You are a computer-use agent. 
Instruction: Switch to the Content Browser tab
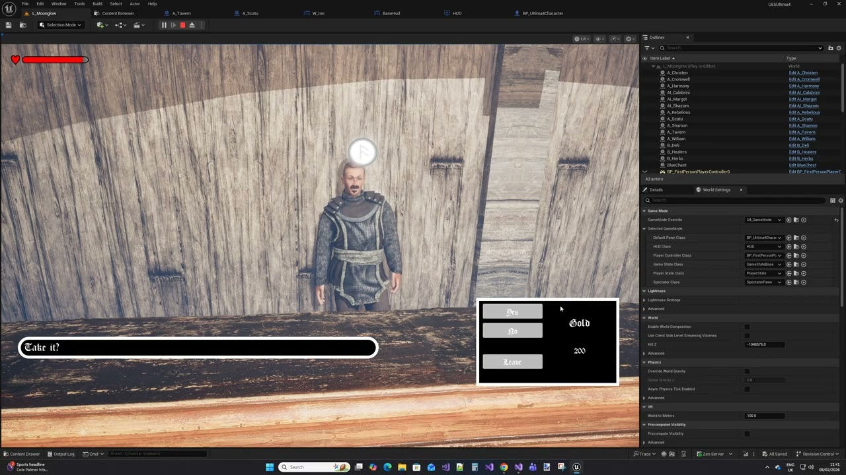pyautogui.click(x=118, y=13)
